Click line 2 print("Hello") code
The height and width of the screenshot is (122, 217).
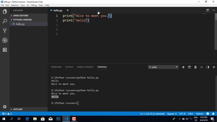click(76, 20)
